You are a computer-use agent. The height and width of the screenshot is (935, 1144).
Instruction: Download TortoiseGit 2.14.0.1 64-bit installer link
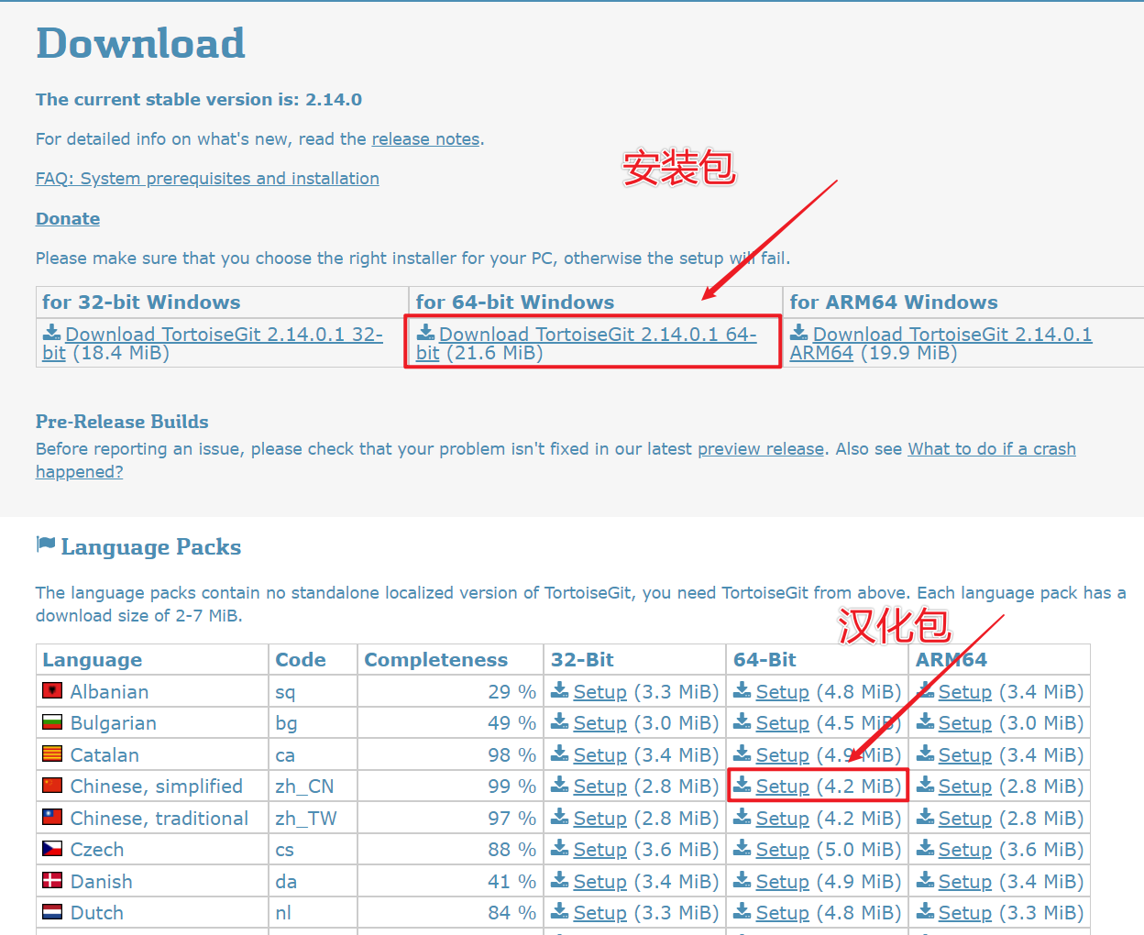point(587,344)
